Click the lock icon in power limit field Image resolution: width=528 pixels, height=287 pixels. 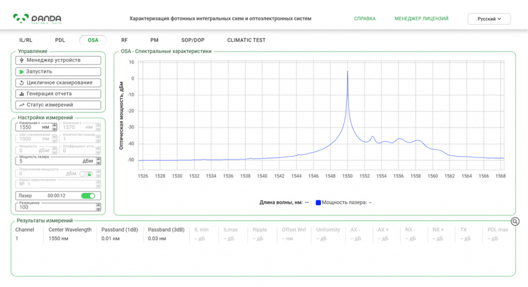90,174
